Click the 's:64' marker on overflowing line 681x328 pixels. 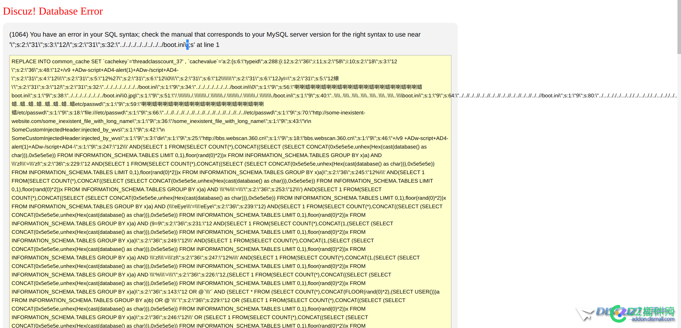click(449, 96)
